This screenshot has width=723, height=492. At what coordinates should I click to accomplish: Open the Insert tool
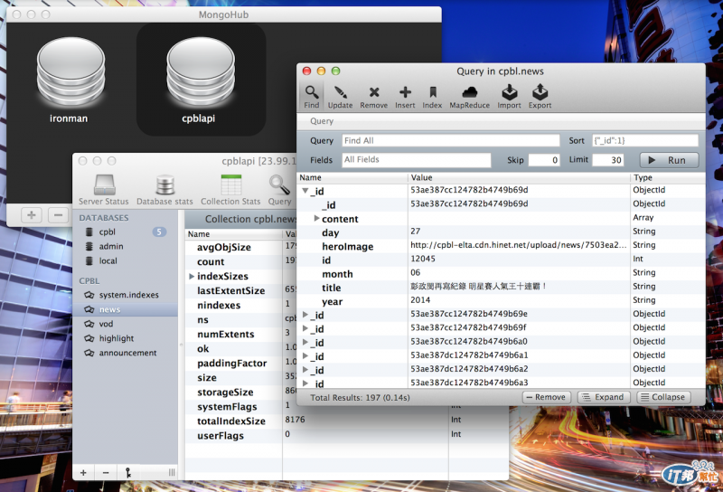click(405, 97)
